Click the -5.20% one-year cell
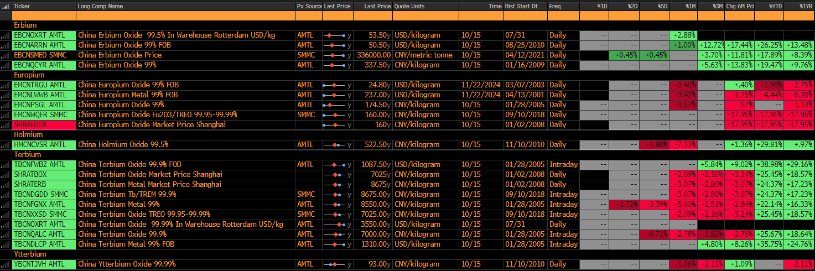 click(x=800, y=95)
